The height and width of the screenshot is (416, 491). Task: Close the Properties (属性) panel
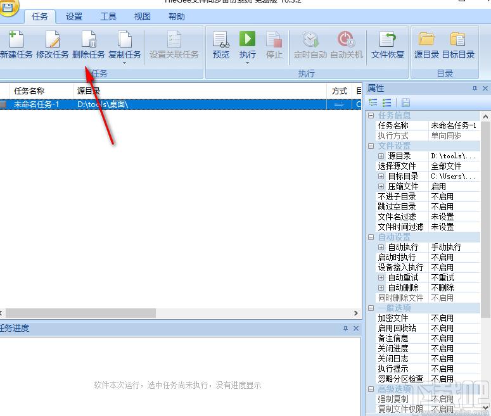click(x=485, y=89)
